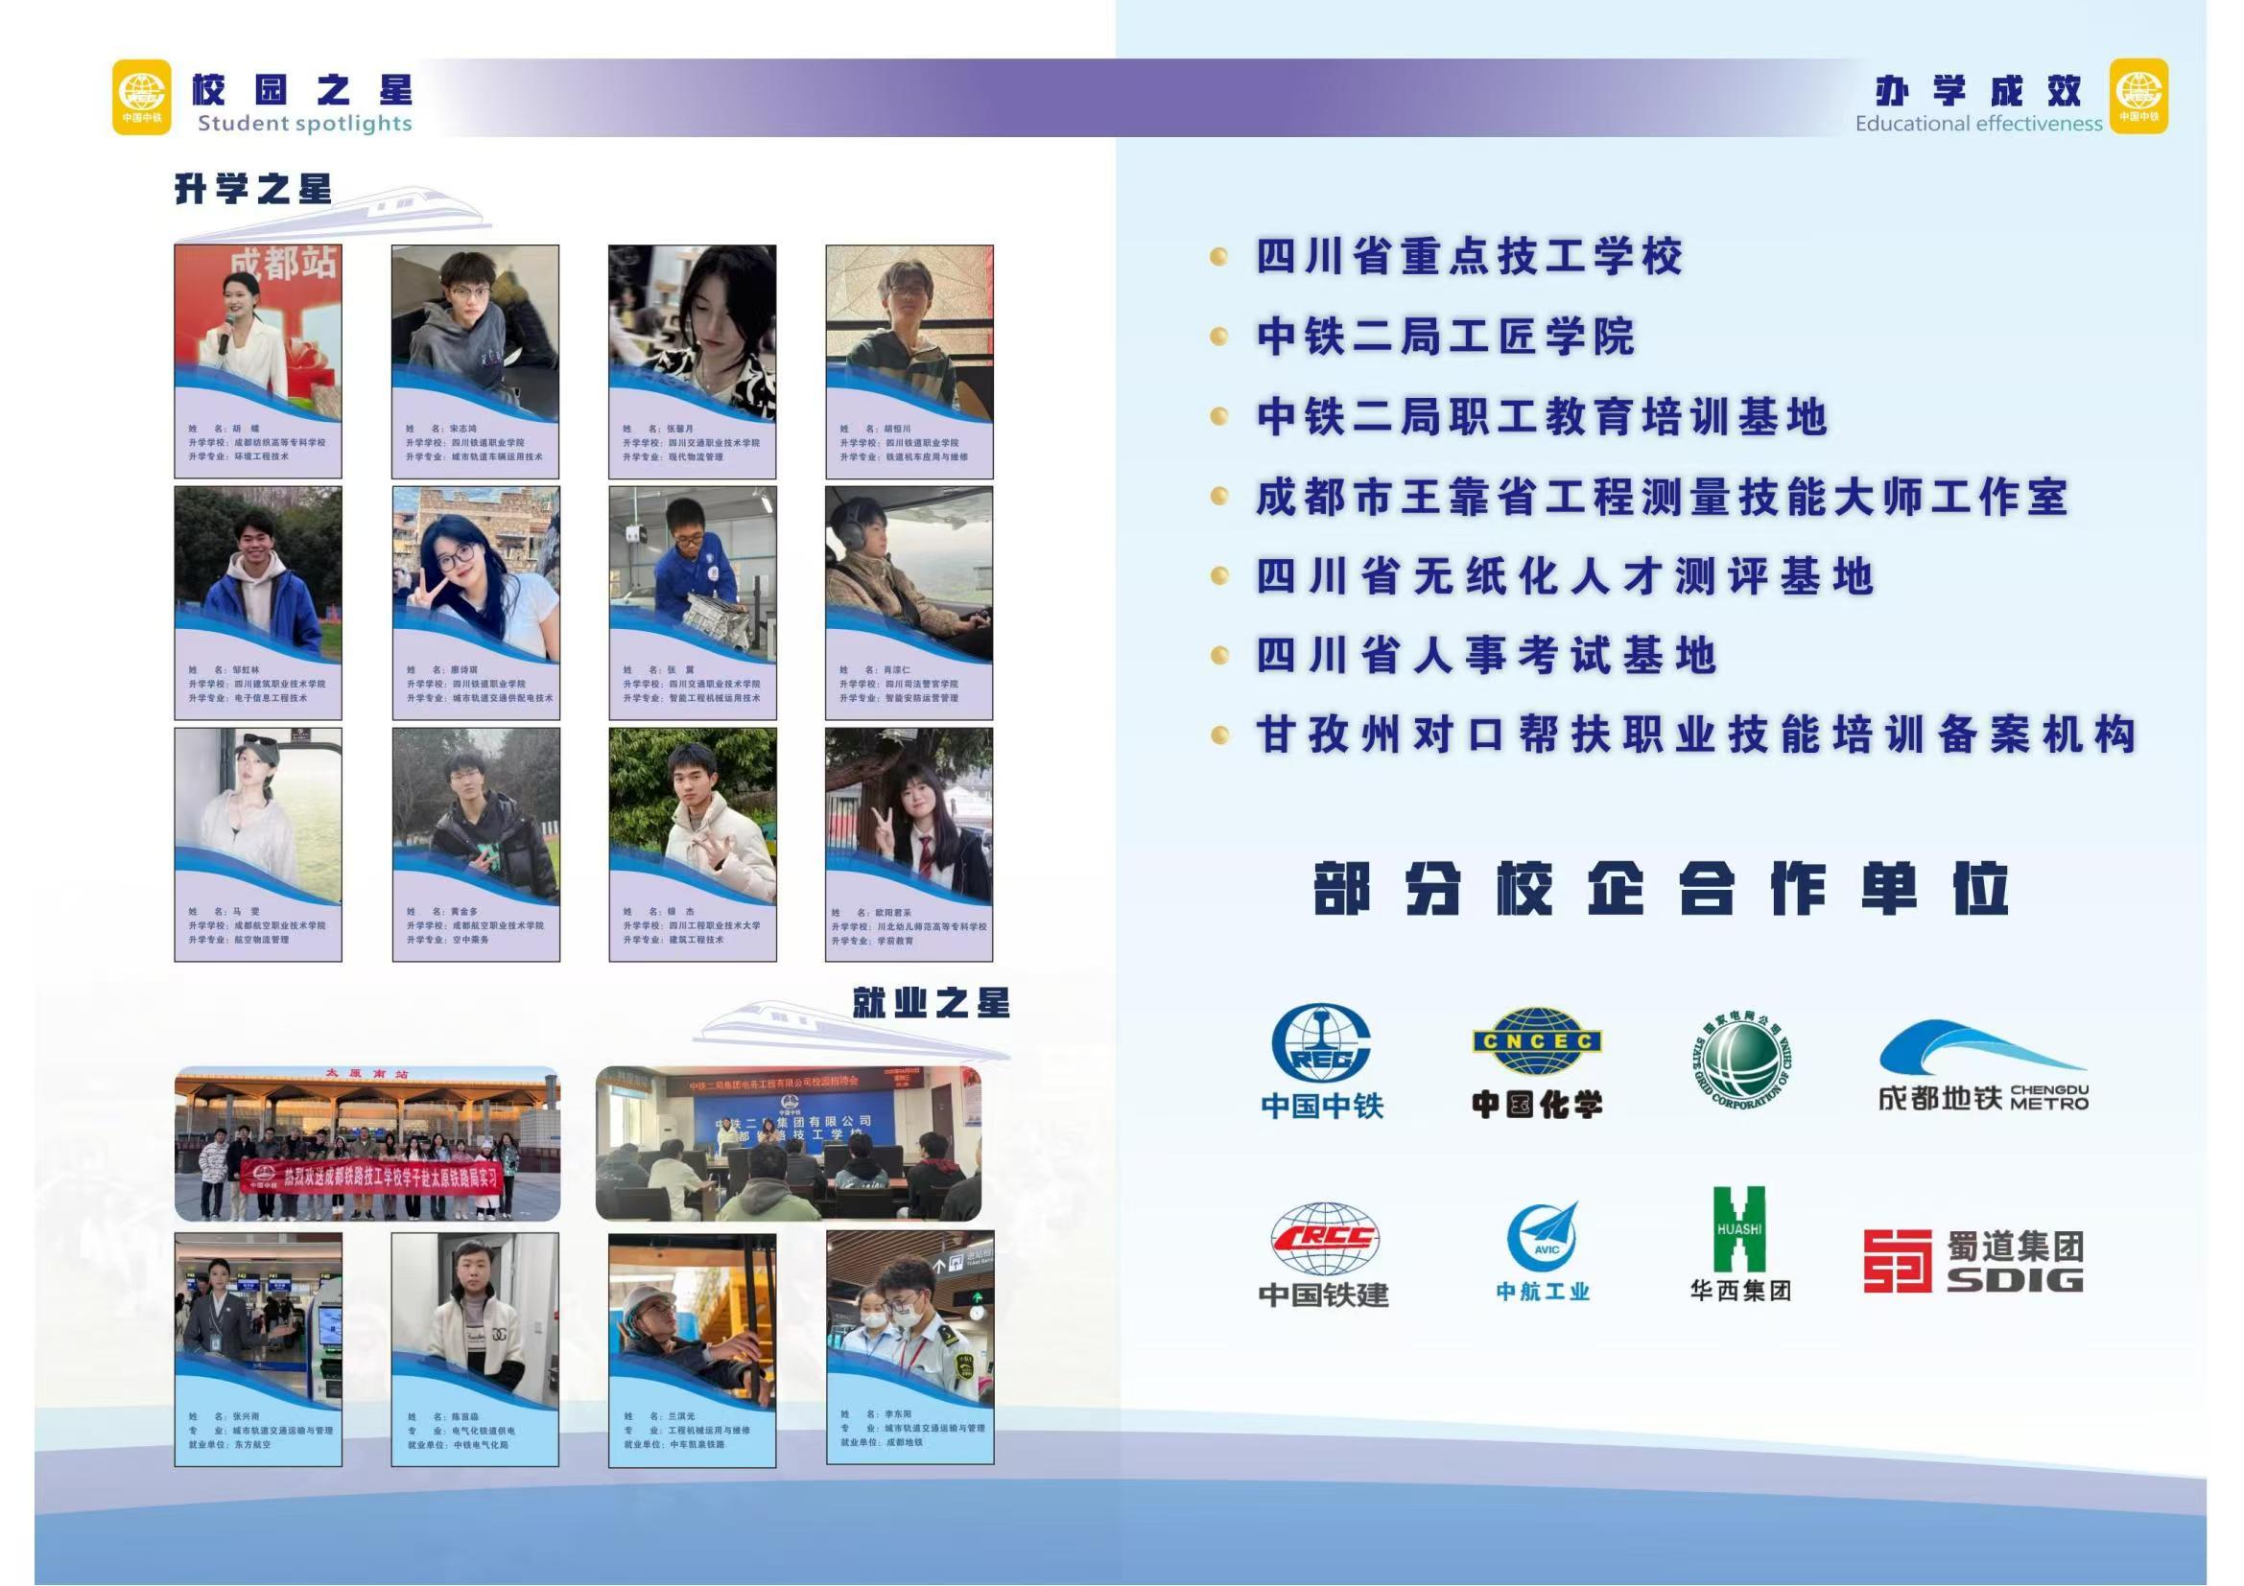Click the Educational effectiveness subtitle
Viewport: 2244px width, 1586px height.
1979,124
